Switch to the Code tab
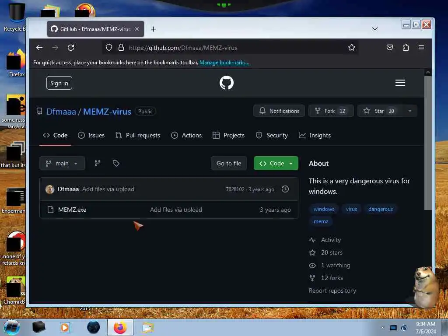 pos(55,136)
